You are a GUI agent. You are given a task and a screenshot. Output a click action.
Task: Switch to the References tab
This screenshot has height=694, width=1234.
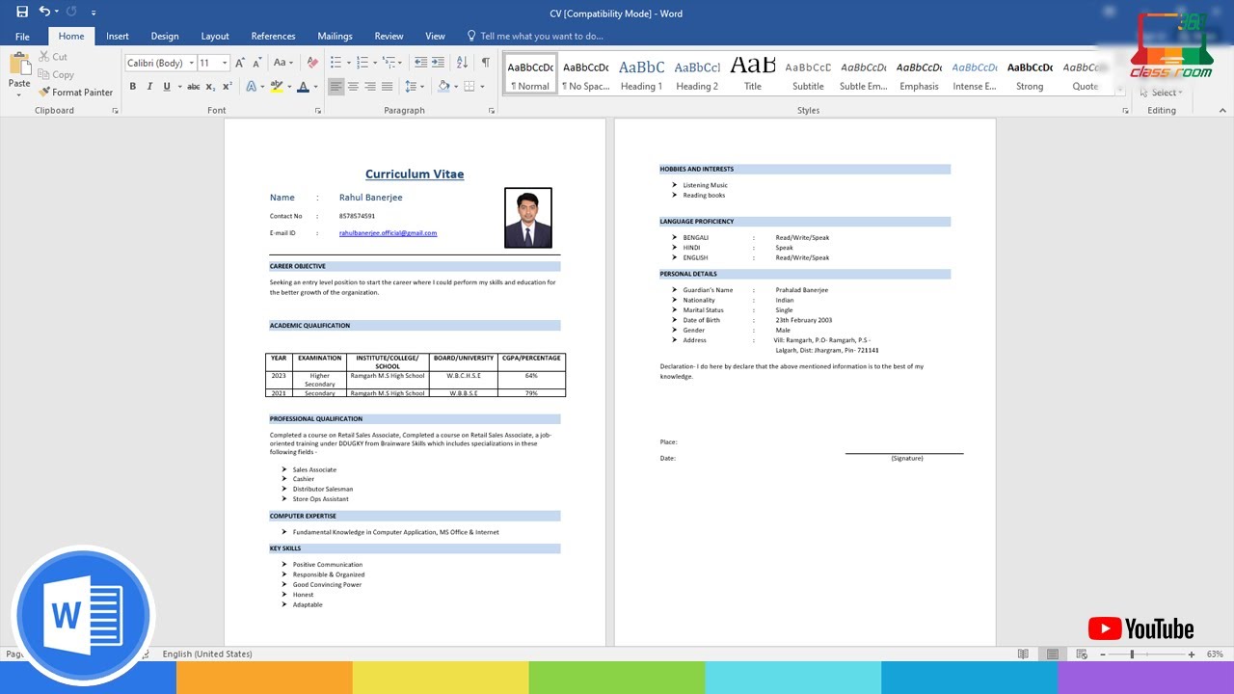coord(274,37)
